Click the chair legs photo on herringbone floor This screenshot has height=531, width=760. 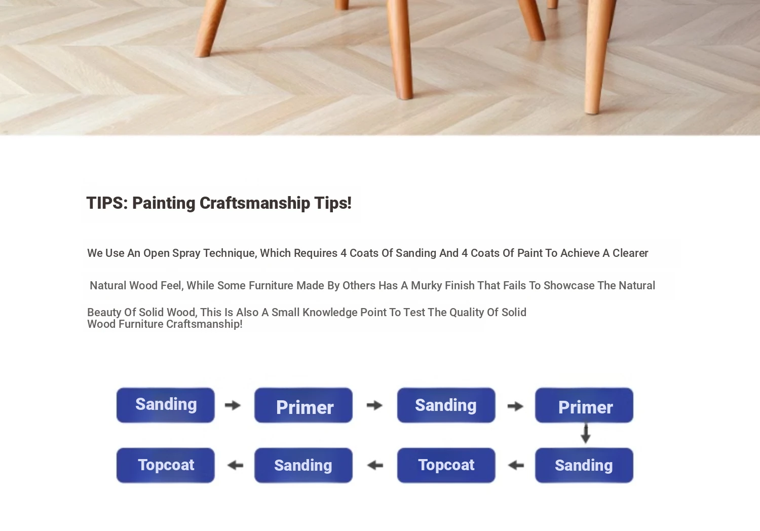click(x=380, y=67)
